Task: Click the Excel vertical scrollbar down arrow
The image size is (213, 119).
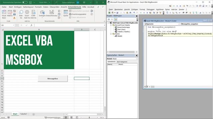Action: 105,112
